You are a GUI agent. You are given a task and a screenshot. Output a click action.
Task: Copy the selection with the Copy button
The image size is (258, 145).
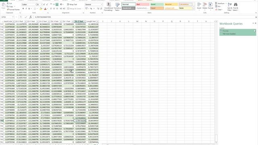[x=10, y=6]
